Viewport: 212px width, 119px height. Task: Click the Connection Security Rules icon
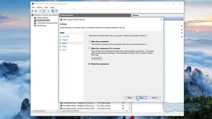pyautogui.click(x=35, y=23)
